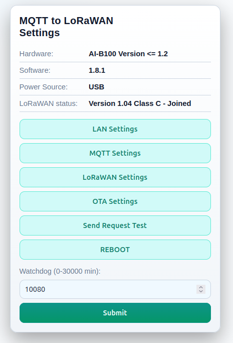Open OTA Settings

pyautogui.click(x=115, y=201)
